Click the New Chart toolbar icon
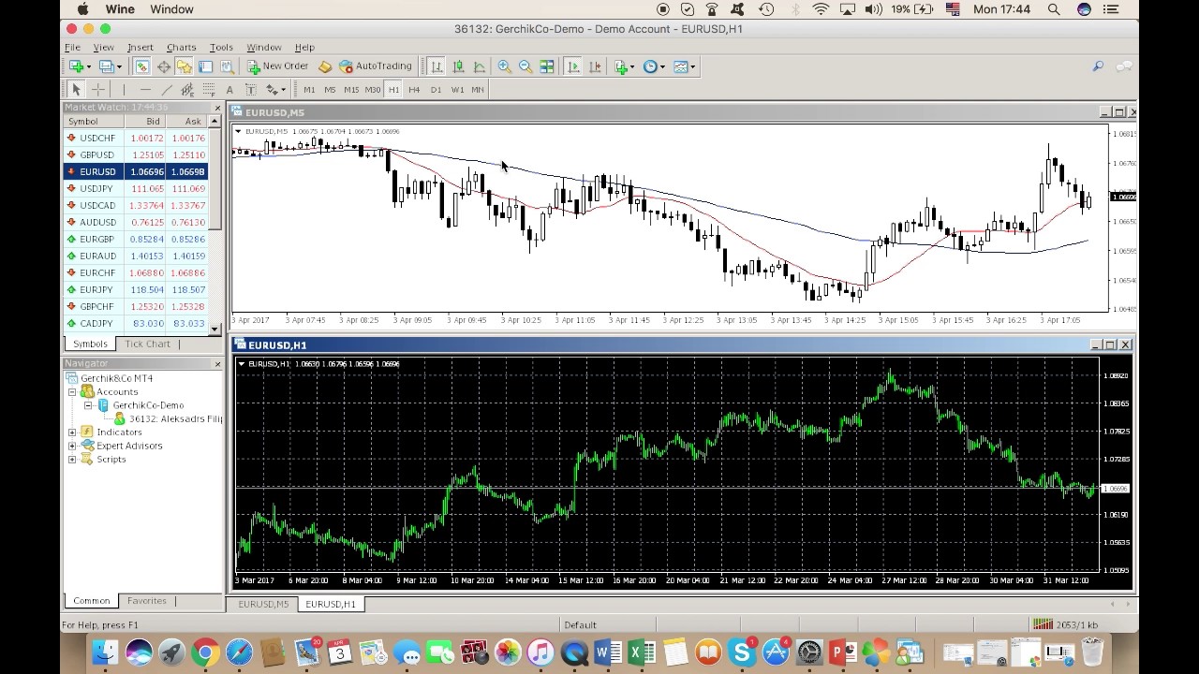 [76, 66]
